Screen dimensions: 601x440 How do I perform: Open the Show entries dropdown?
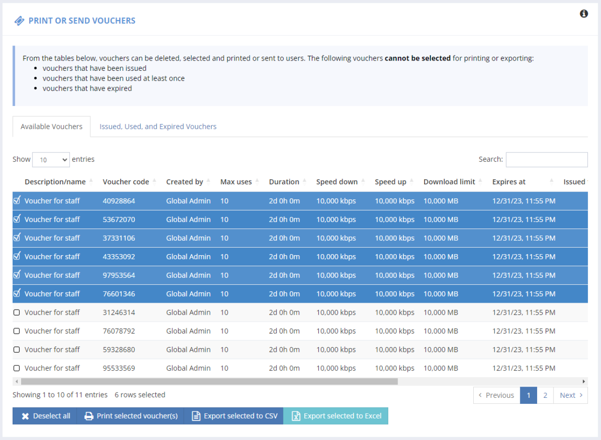(x=51, y=159)
